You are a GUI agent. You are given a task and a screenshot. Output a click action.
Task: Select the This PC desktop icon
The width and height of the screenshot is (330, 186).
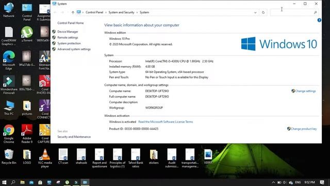pos(9,108)
